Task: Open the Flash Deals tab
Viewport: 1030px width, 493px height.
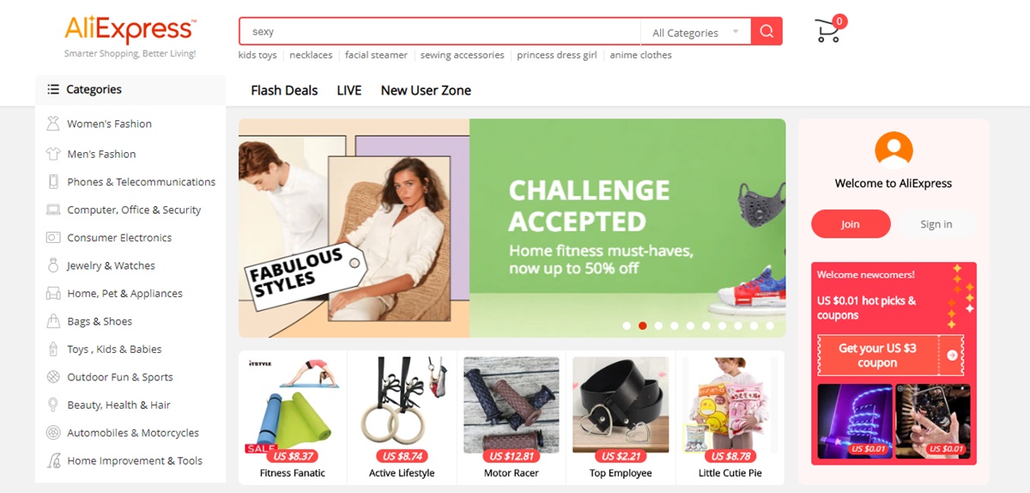Action: 284,90
